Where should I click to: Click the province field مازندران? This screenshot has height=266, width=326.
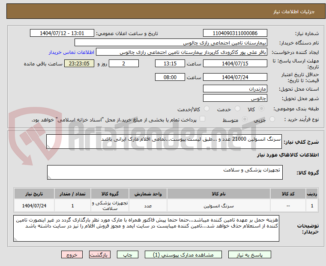235,89
